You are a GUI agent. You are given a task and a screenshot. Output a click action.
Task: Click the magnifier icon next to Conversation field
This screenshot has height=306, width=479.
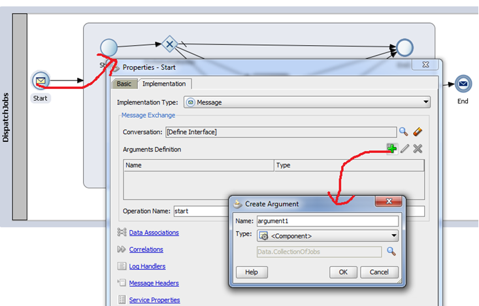(x=404, y=132)
